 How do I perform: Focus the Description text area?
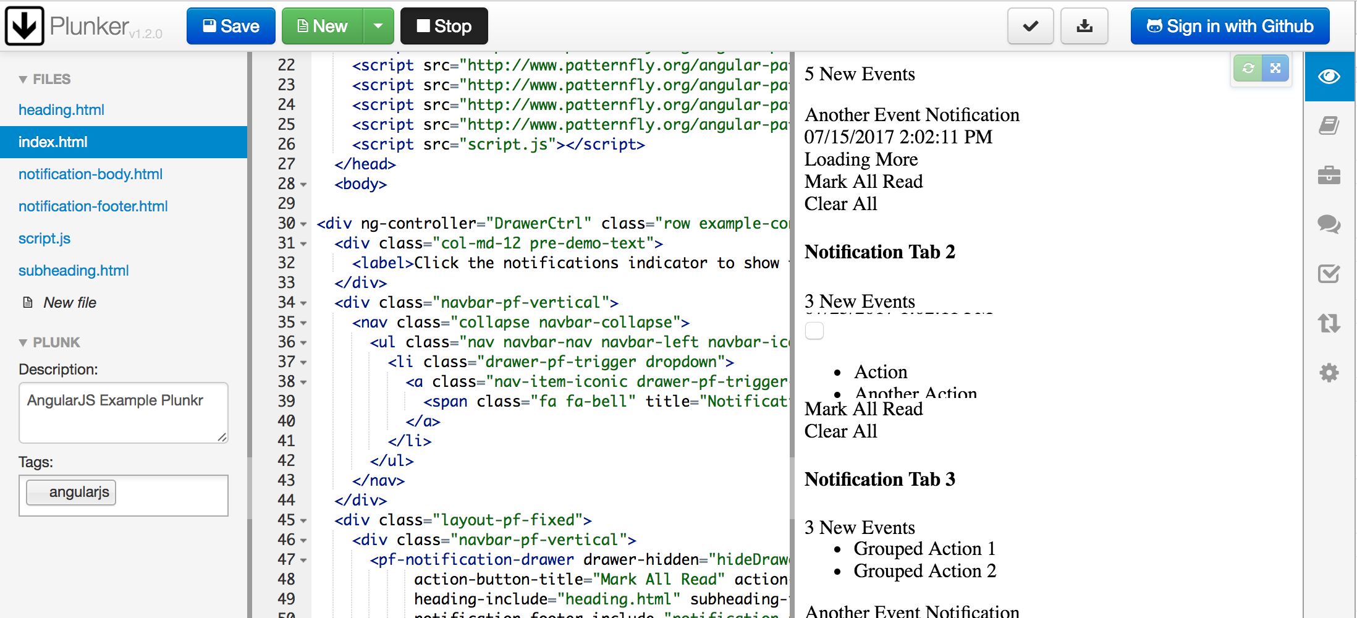124,412
